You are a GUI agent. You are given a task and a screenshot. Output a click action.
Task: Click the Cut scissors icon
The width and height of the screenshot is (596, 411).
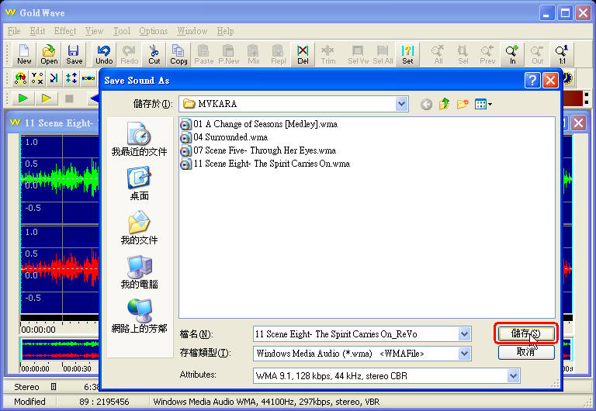point(154,54)
